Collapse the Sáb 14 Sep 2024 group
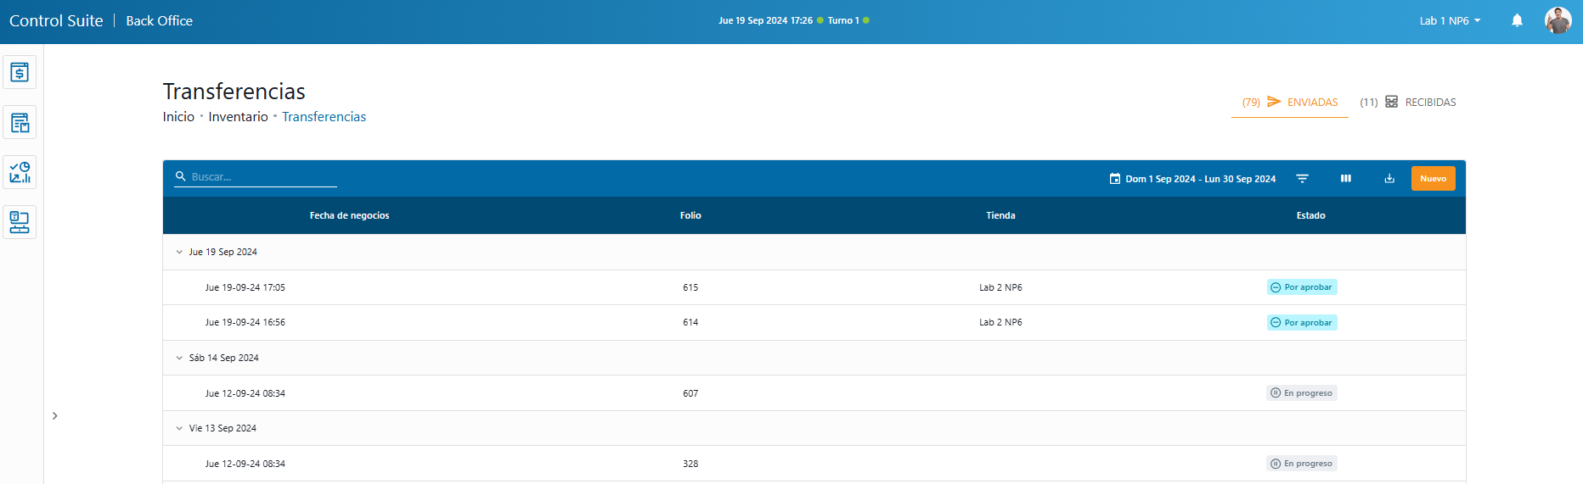This screenshot has width=1583, height=484. pos(179,358)
